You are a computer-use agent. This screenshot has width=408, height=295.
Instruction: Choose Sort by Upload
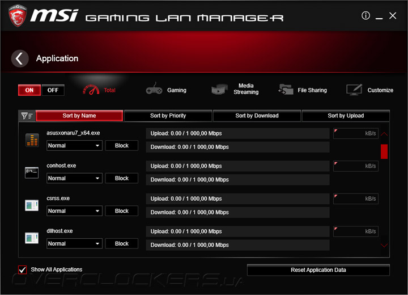346,116
